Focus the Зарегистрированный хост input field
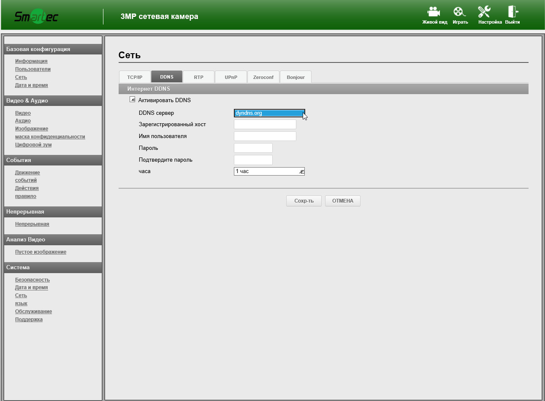The image size is (545, 401). click(265, 124)
